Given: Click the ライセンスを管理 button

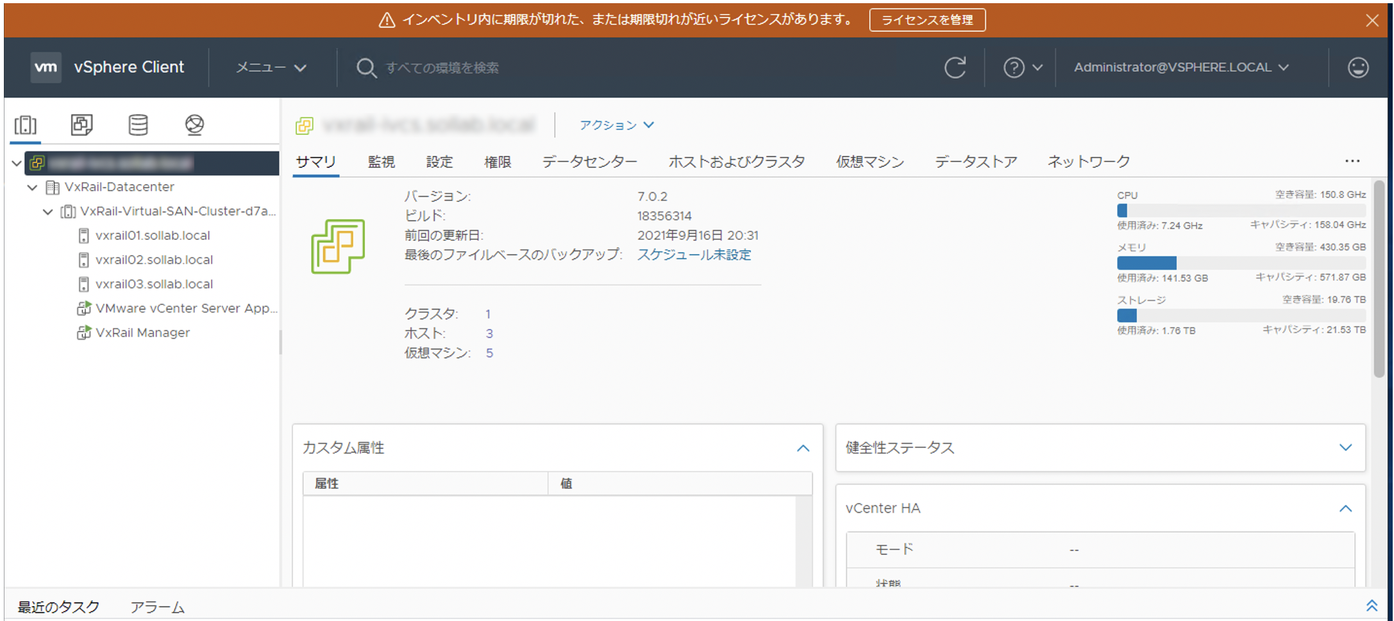Looking at the screenshot, I should [x=927, y=20].
